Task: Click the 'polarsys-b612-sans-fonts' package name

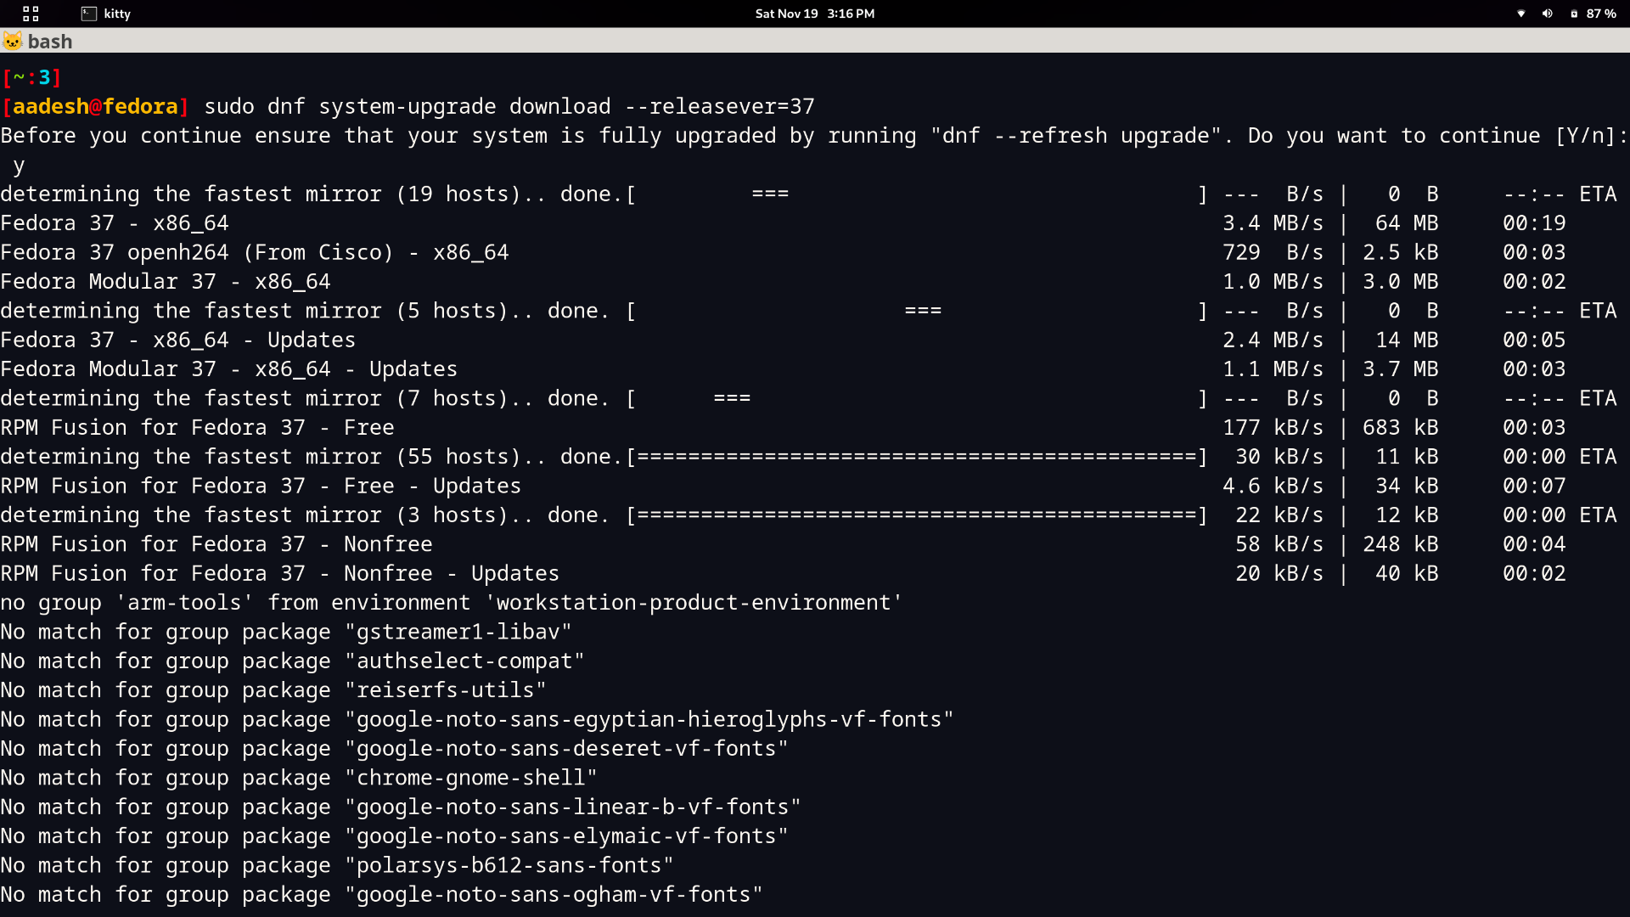Action: pos(509,865)
